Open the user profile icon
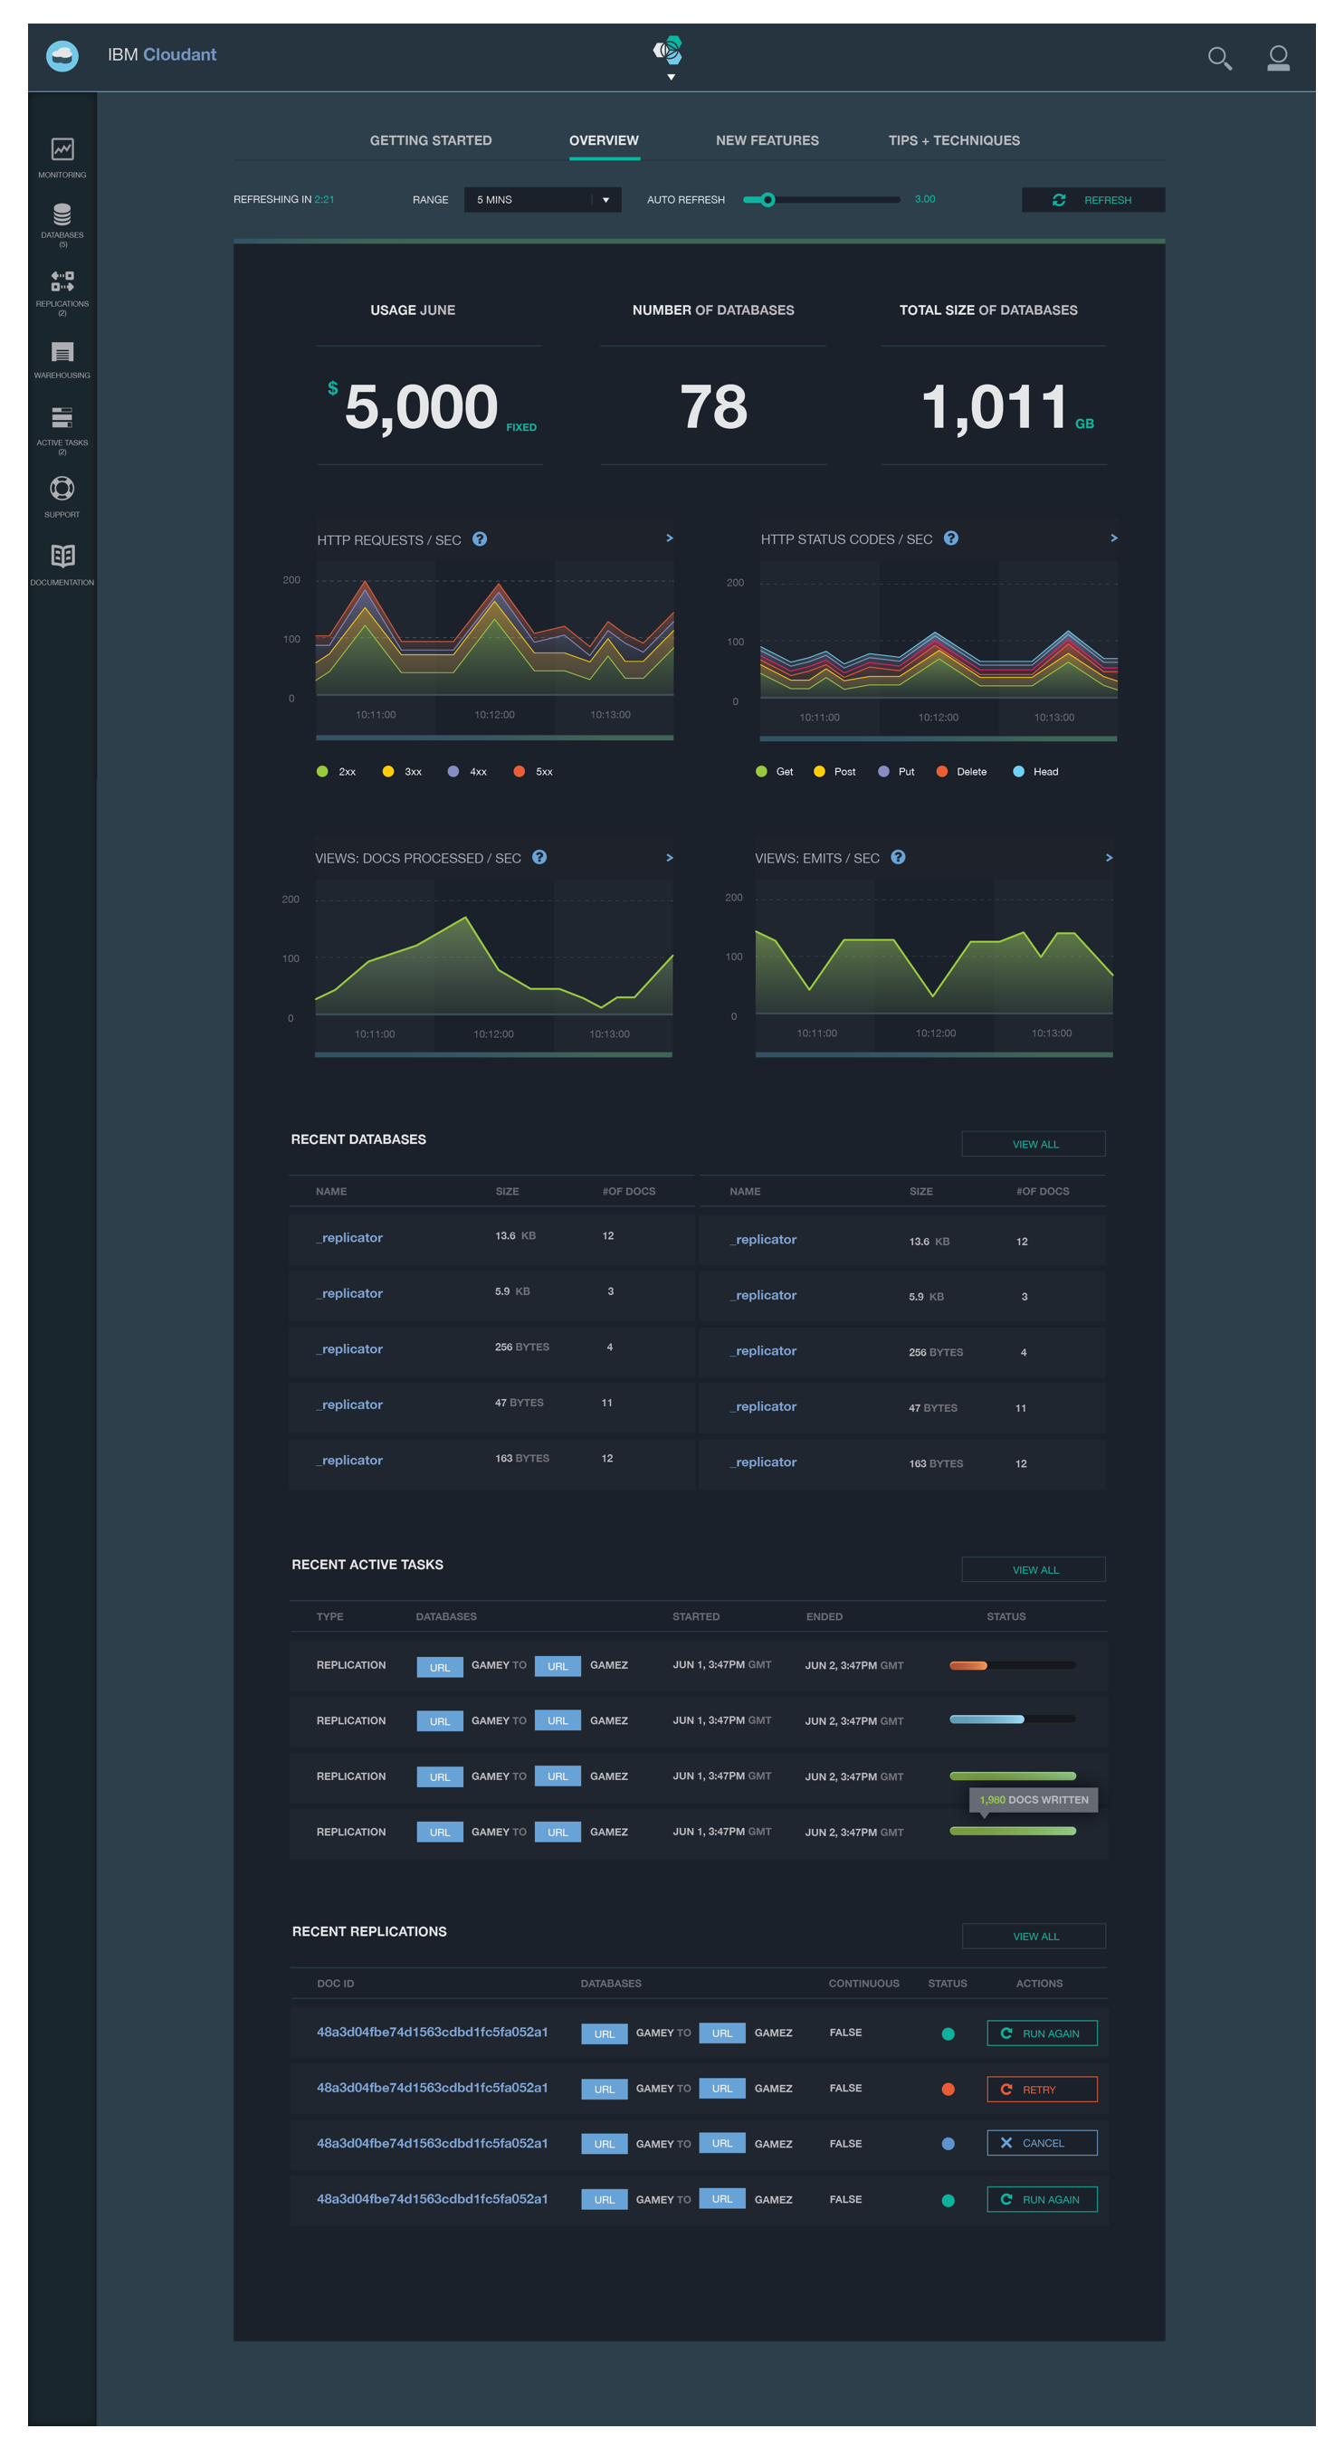Viewport: 1344px width, 2457px height. 1278,58
